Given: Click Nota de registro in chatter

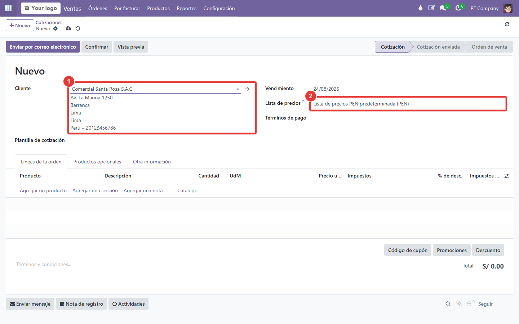Looking at the screenshot, I should [81, 304].
